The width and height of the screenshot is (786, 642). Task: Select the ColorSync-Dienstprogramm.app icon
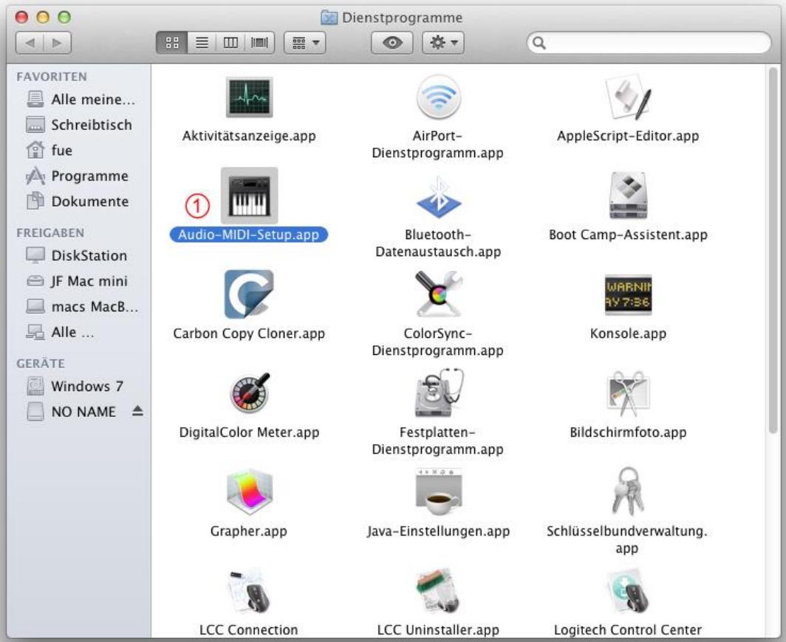click(438, 294)
